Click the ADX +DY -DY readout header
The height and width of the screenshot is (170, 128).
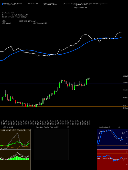click(16, 130)
